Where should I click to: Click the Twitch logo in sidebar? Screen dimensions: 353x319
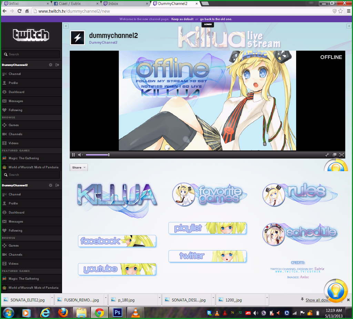point(31,35)
